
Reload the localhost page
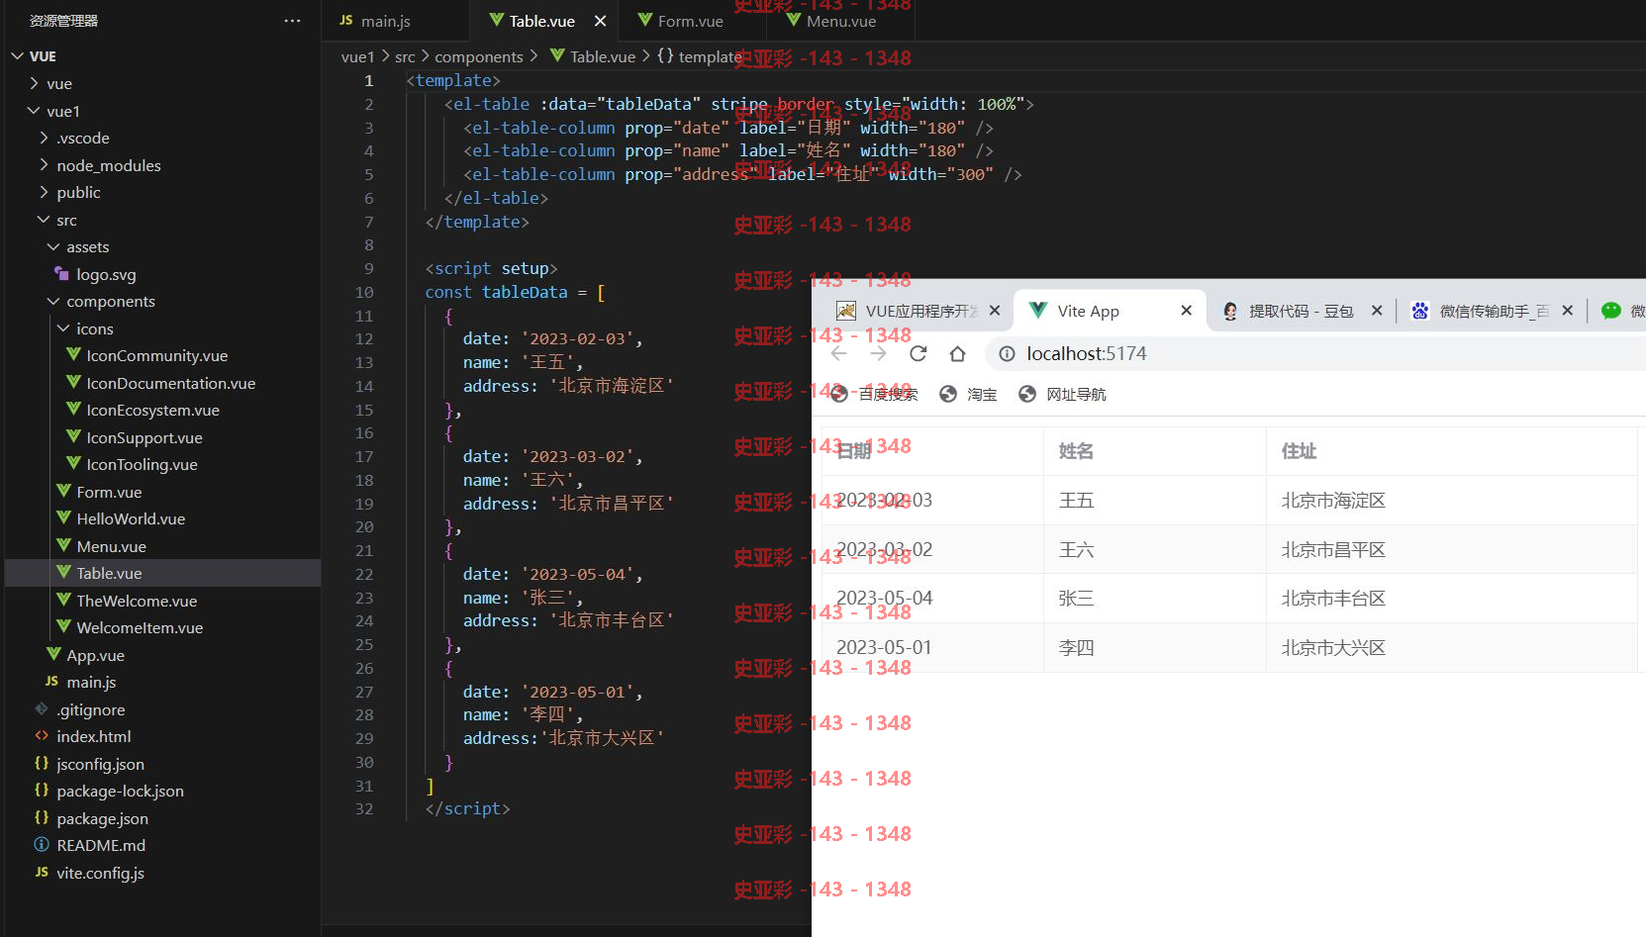(x=918, y=353)
